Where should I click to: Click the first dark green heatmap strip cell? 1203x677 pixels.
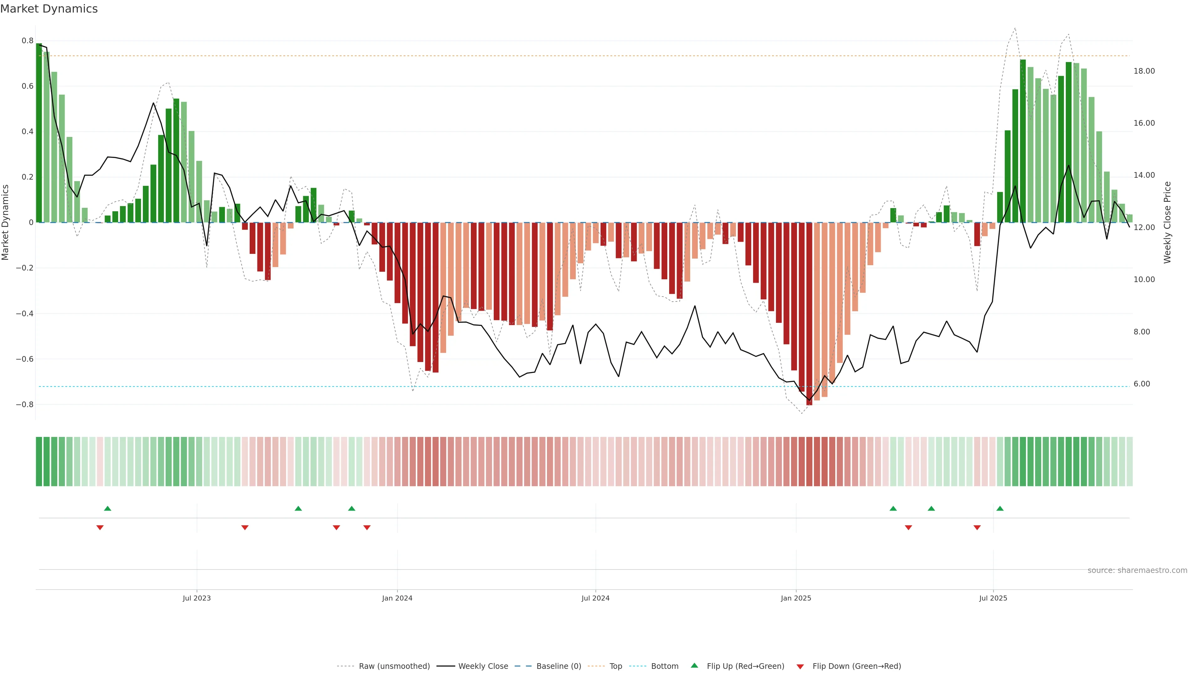click(x=39, y=462)
